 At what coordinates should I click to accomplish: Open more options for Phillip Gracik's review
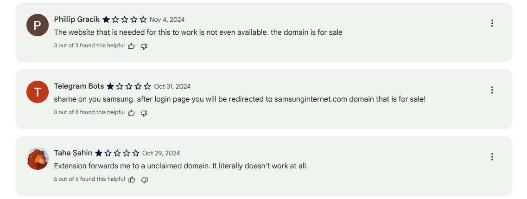492,23
